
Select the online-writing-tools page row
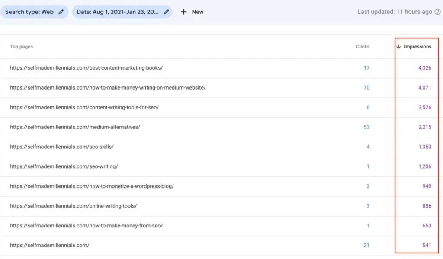[x=74, y=206]
